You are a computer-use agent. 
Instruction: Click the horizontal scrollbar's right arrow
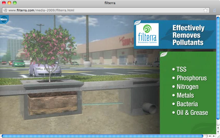[x=214, y=136]
